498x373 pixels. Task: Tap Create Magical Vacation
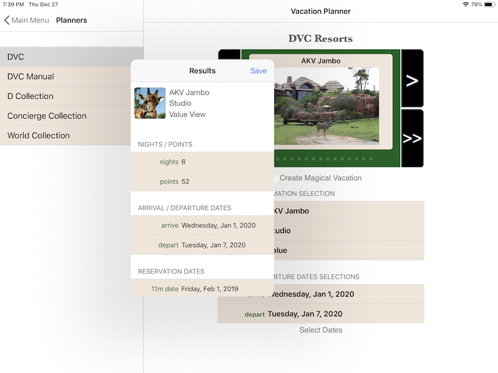[321, 178]
